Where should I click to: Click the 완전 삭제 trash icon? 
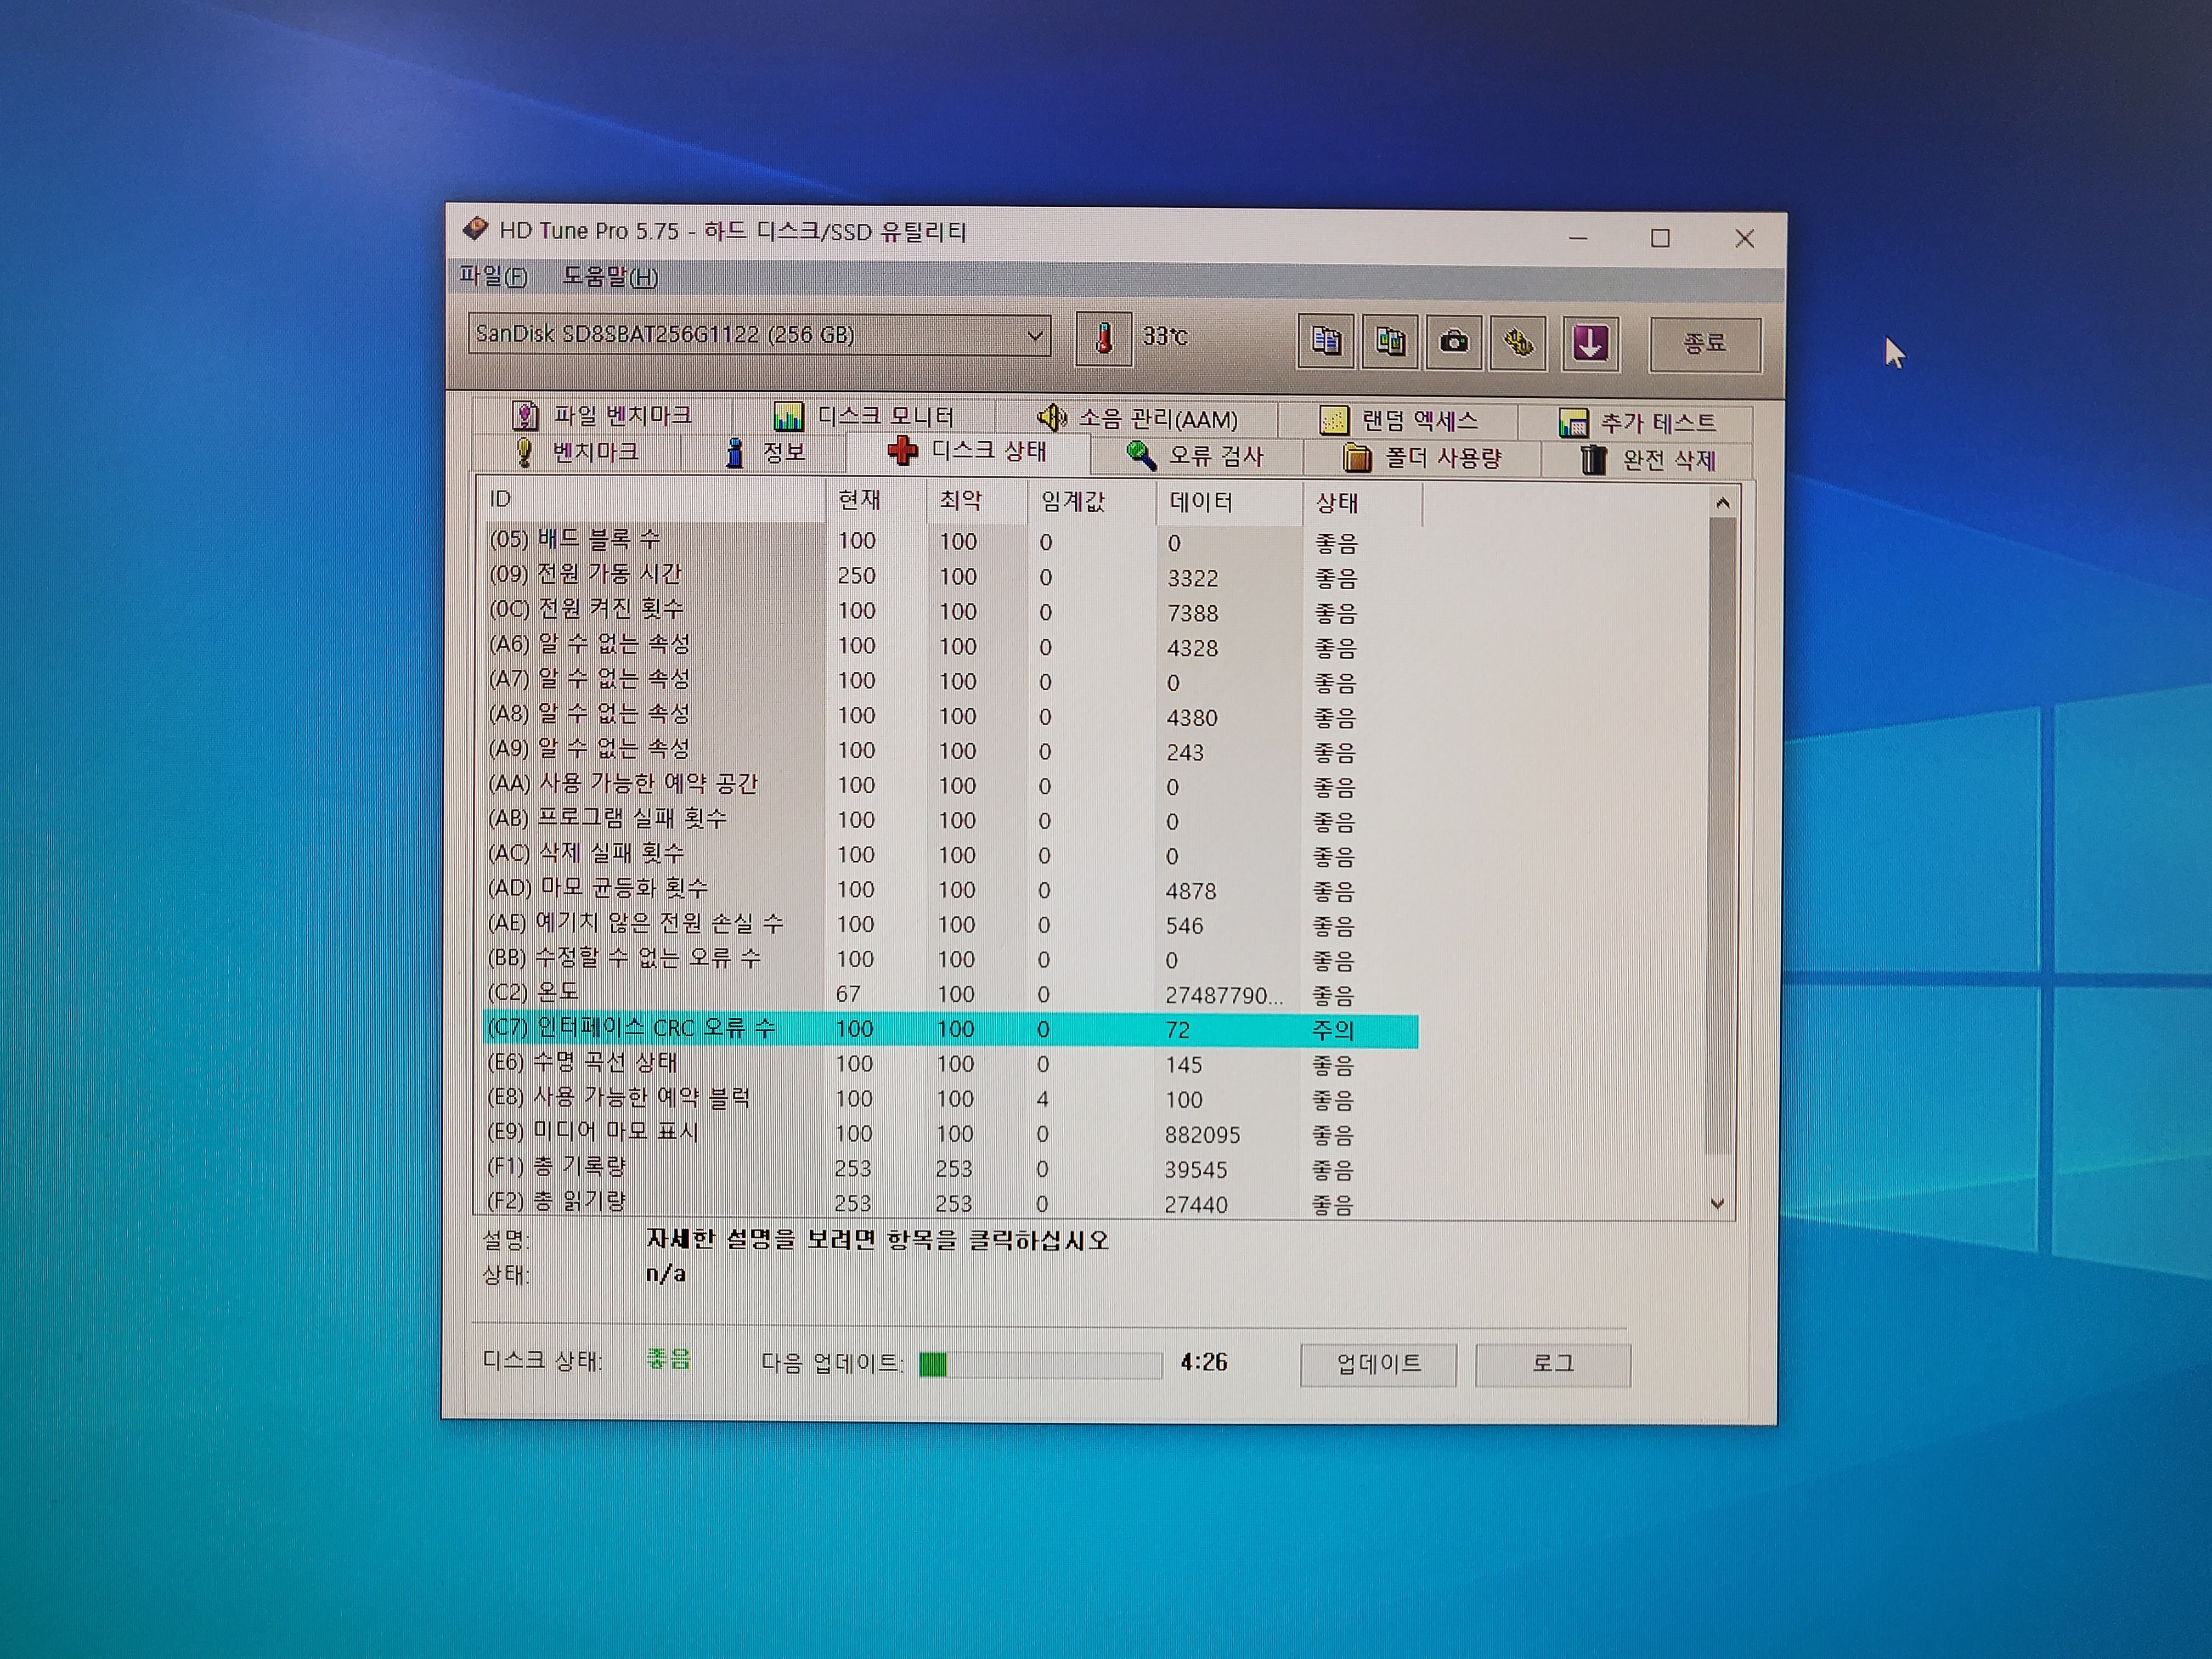(x=1593, y=460)
